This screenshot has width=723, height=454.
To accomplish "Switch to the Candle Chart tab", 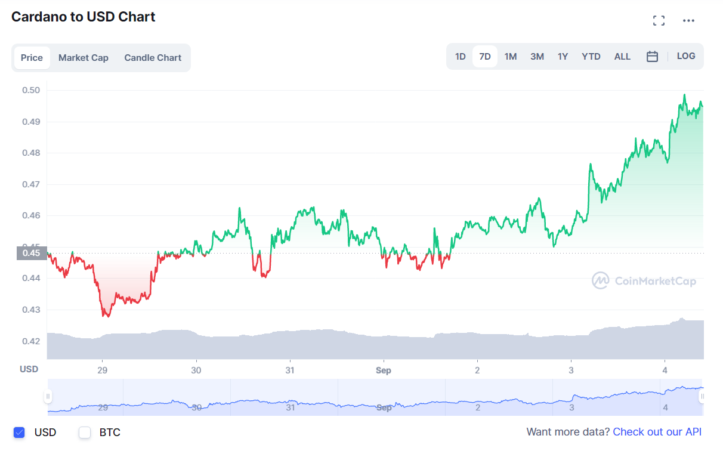I will 153,58.
